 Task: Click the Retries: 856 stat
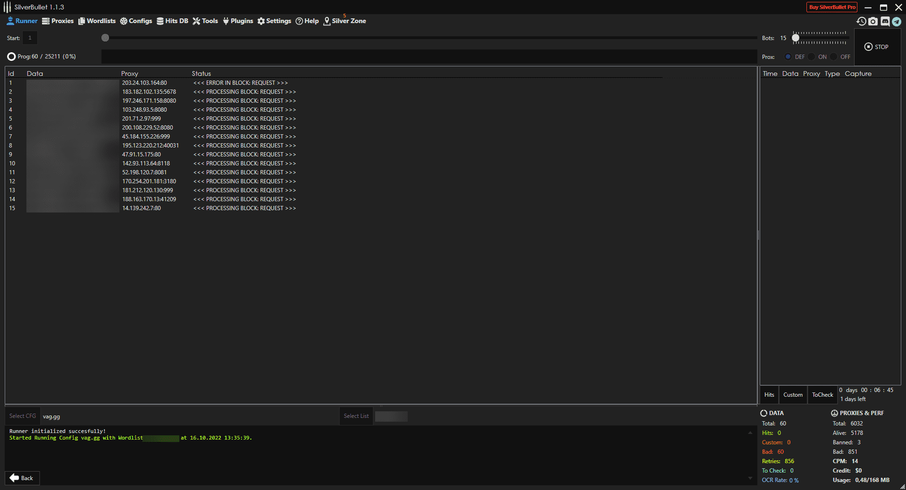click(778, 461)
